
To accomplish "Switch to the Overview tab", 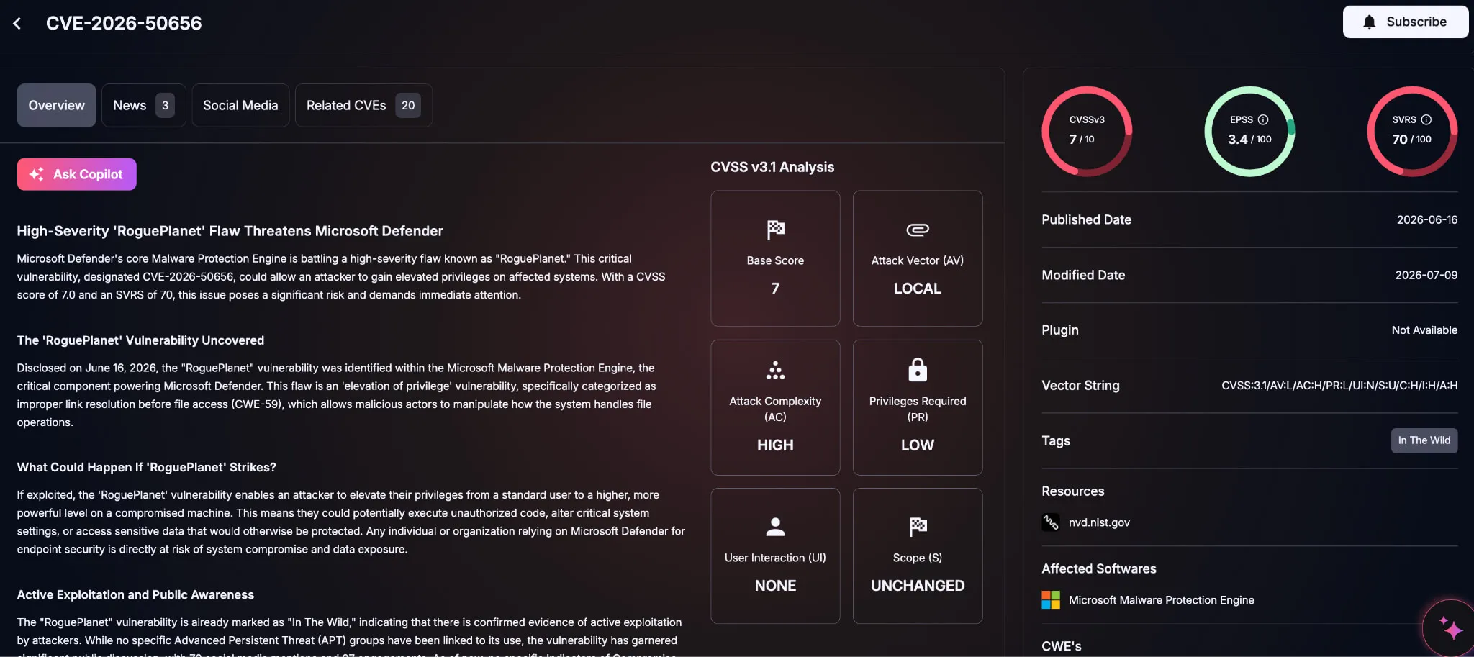I will point(57,105).
